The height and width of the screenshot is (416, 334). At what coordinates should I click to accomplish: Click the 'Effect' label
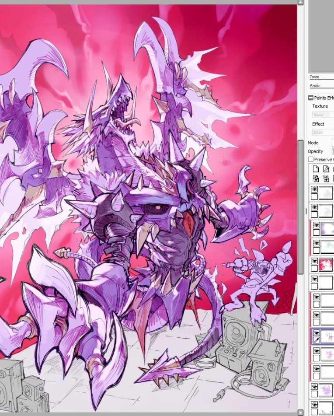[318, 124]
